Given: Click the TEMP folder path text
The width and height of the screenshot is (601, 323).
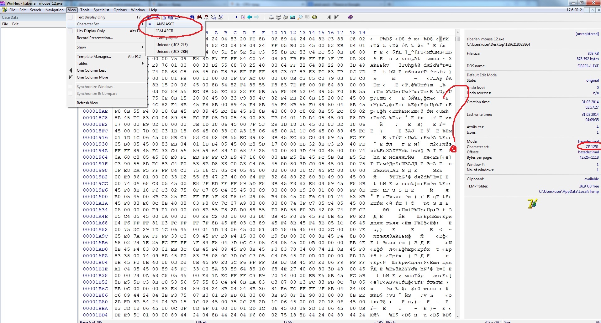Looking at the screenshot, I should point(569,192).
